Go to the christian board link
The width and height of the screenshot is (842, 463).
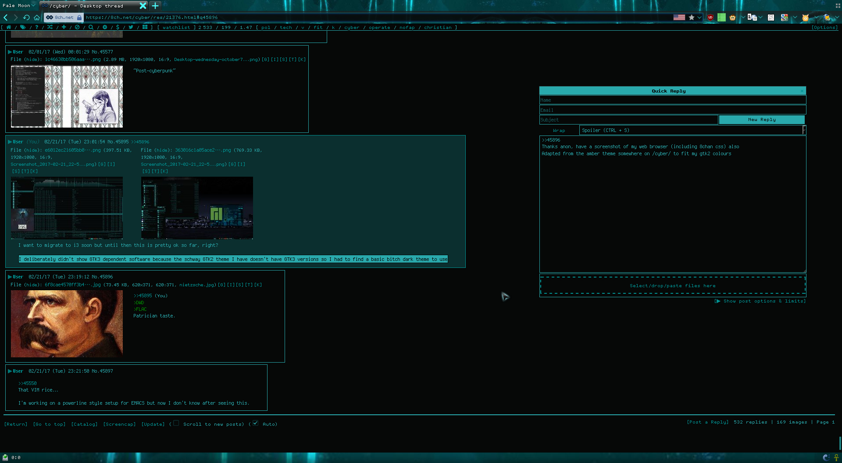point(438,27)
